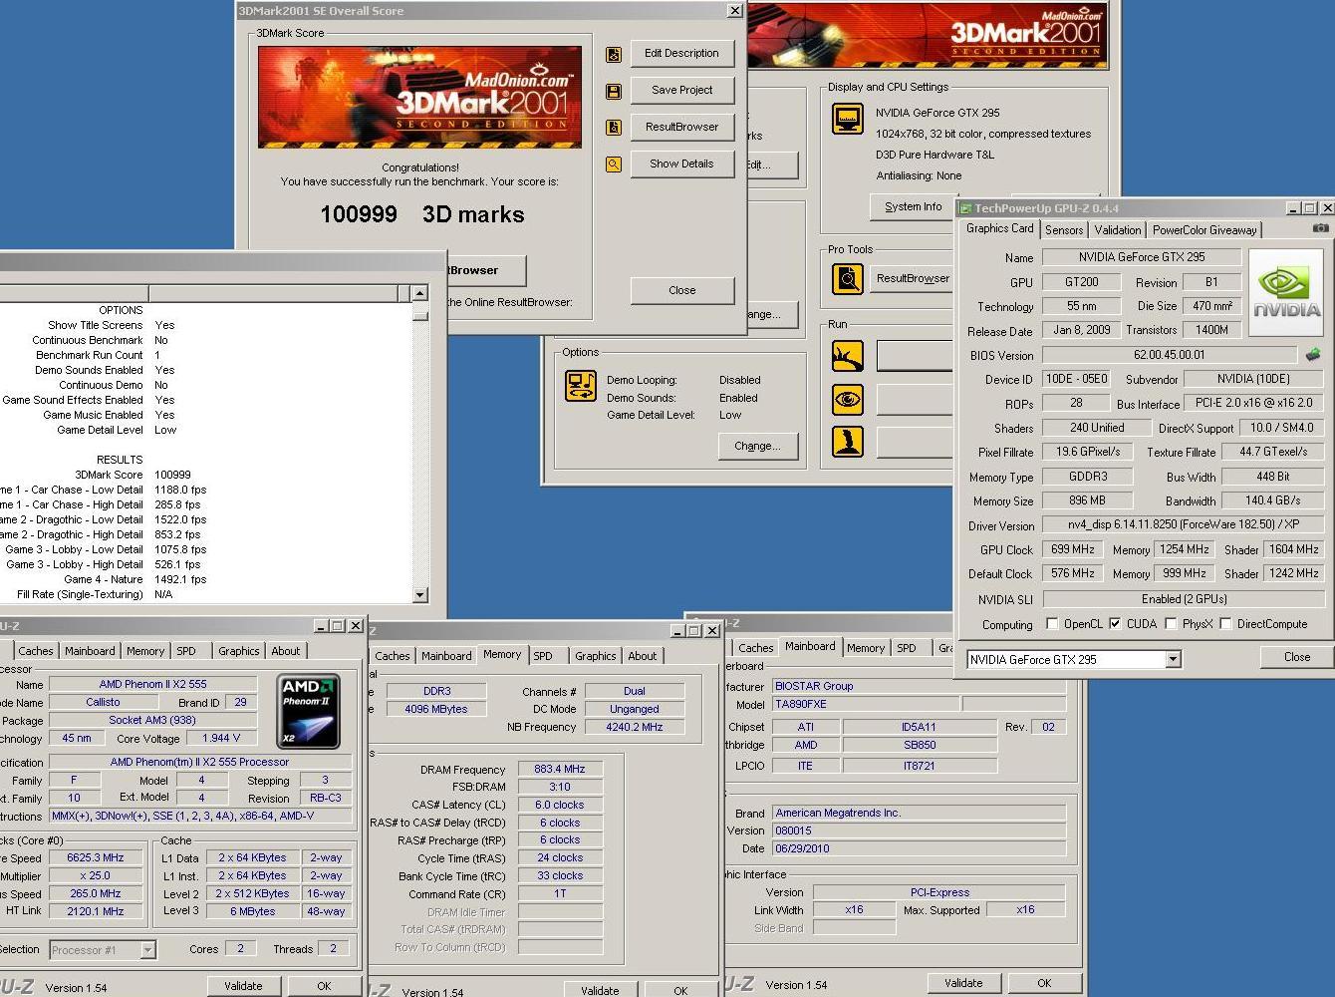1335x997 pixels.
Task: Toggle the PhysX checkbox in GPU-Z
Action: (1172, 624)
